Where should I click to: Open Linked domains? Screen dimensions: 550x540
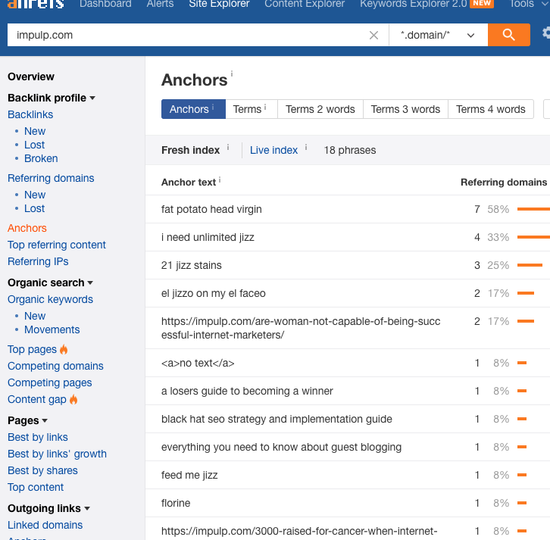pyautogui.click(x=45, y=525)
